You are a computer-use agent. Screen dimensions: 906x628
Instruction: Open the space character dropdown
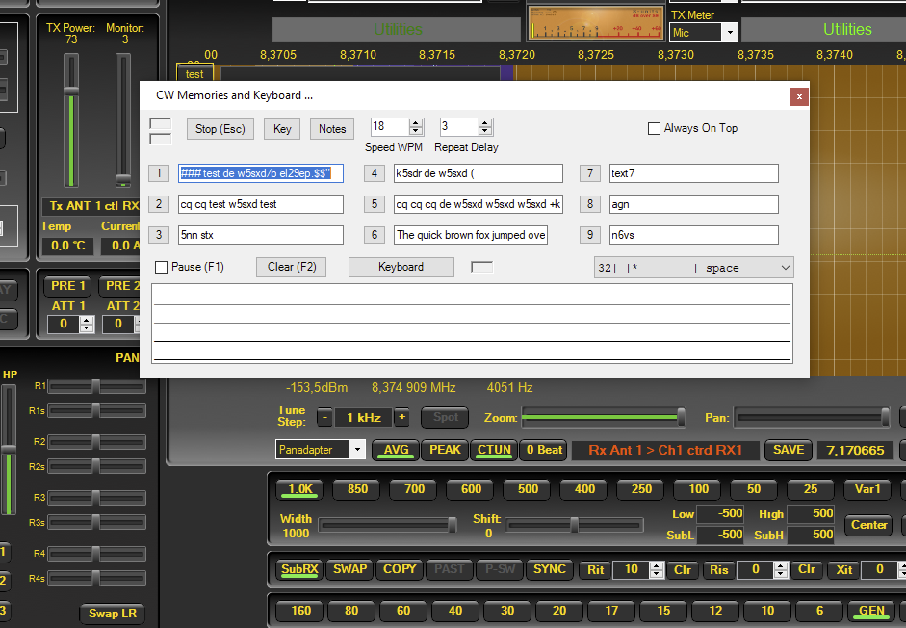click(785, 268)
